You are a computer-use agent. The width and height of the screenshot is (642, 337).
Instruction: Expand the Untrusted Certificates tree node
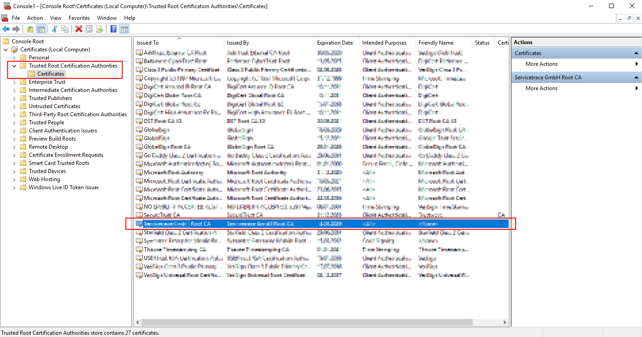click(14, 106)
